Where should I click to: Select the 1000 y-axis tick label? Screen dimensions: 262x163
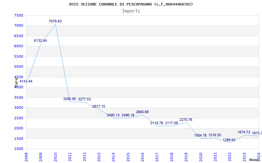19,149
